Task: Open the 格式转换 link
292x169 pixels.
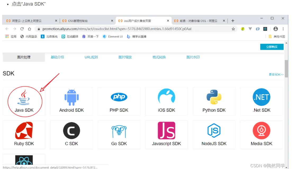Action: 159,57
